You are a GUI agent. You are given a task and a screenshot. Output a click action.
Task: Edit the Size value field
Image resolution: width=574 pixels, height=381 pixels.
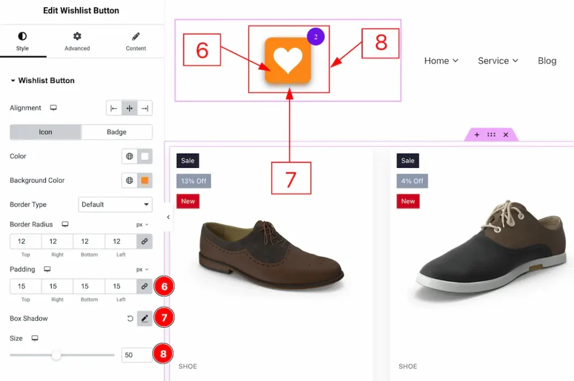coord(137,355)
